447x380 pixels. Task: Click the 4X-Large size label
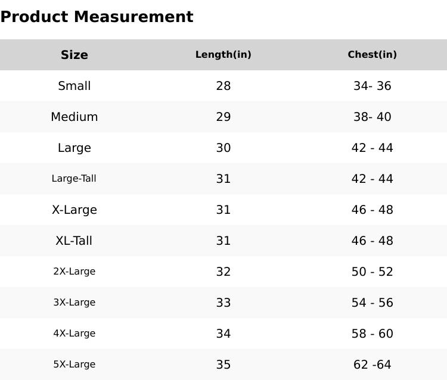coord(74,334)
